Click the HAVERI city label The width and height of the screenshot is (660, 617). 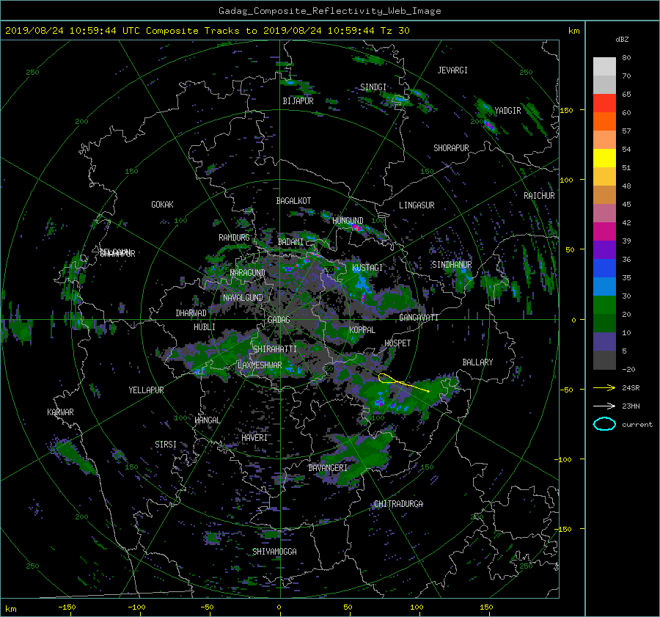click(x=254, y=438)
